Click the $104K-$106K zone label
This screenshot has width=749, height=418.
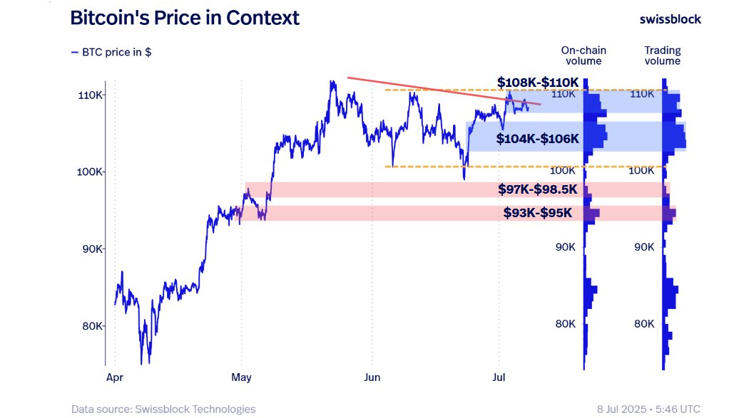click(x=537, y=139)
